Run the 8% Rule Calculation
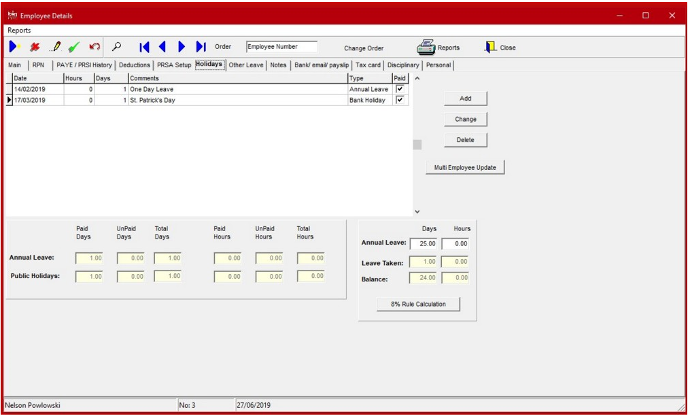690x416 pixels. [x=419, y=303]
